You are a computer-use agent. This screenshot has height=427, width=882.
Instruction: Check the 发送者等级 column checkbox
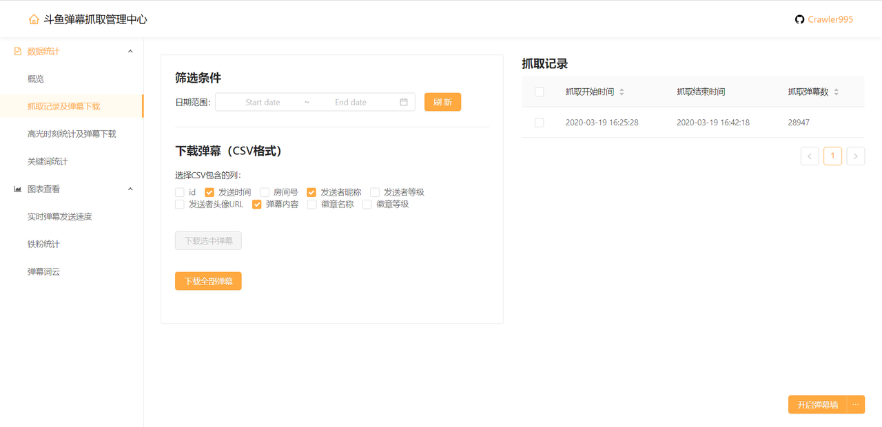pyautogui.click(x=375, y=192)
